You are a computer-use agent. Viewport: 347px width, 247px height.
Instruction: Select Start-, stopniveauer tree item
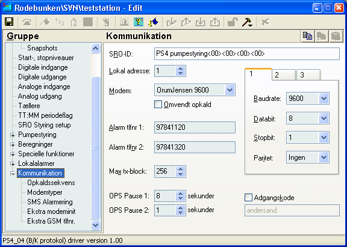tap(46, 58)
